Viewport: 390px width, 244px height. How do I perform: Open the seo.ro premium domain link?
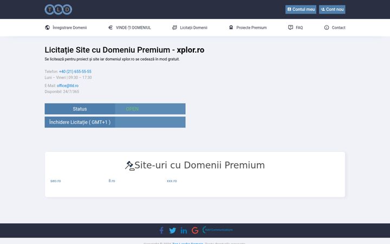click(x=55, y=181)
